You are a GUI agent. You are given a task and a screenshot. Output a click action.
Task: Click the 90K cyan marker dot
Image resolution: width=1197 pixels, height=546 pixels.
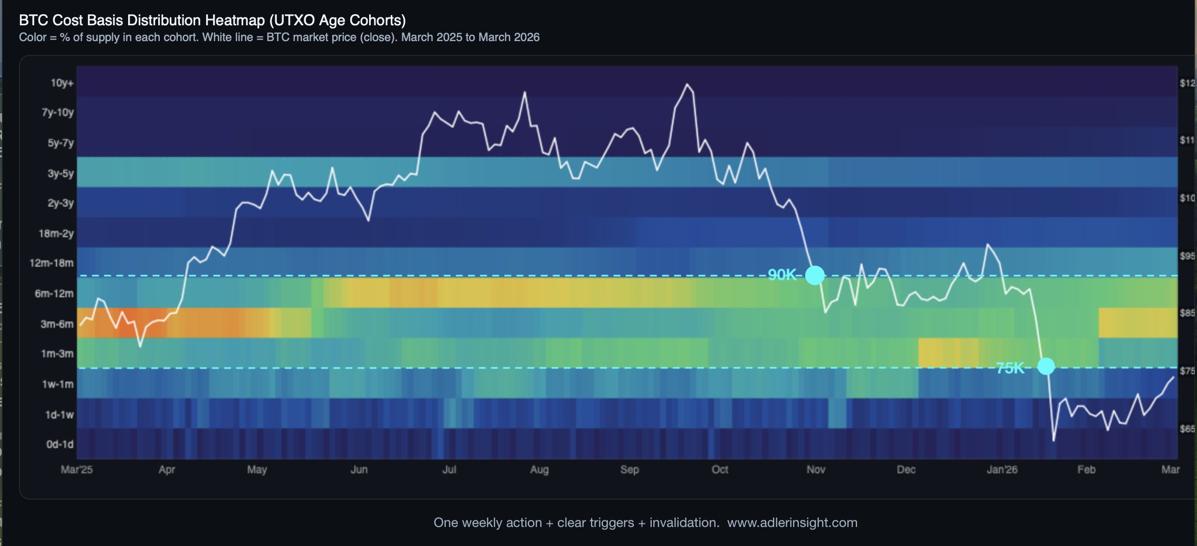point(815,275)
